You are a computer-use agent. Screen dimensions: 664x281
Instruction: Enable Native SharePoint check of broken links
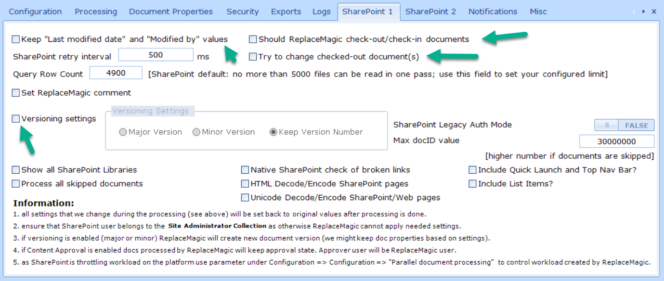(x=245, y=170)
